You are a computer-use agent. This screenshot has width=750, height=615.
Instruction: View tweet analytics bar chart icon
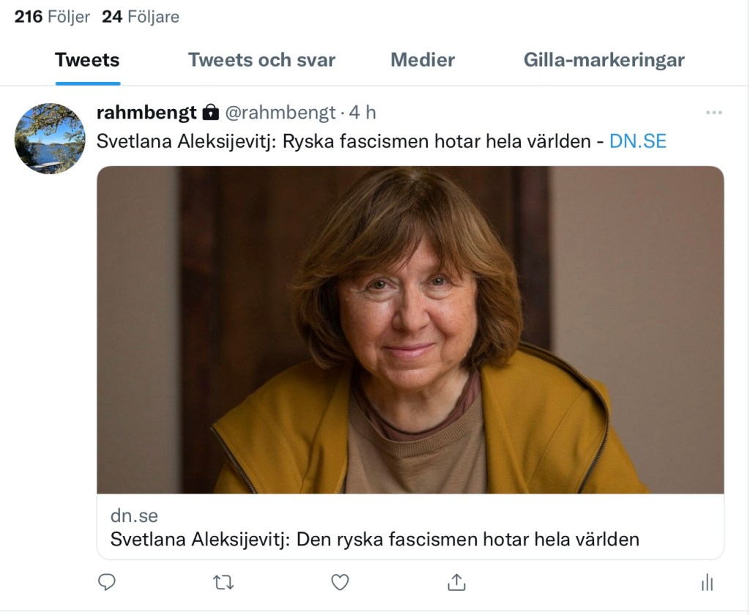point(707,582)
